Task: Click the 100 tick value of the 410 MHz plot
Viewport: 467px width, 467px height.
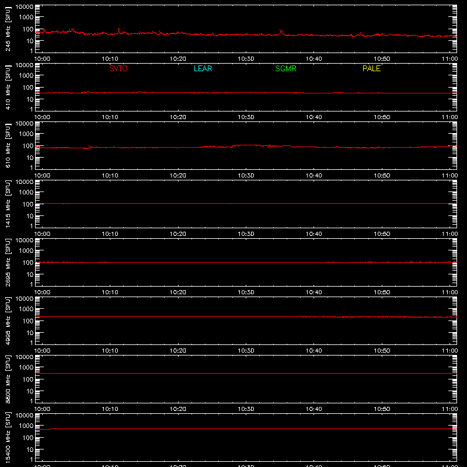Action: coord(28,88)
